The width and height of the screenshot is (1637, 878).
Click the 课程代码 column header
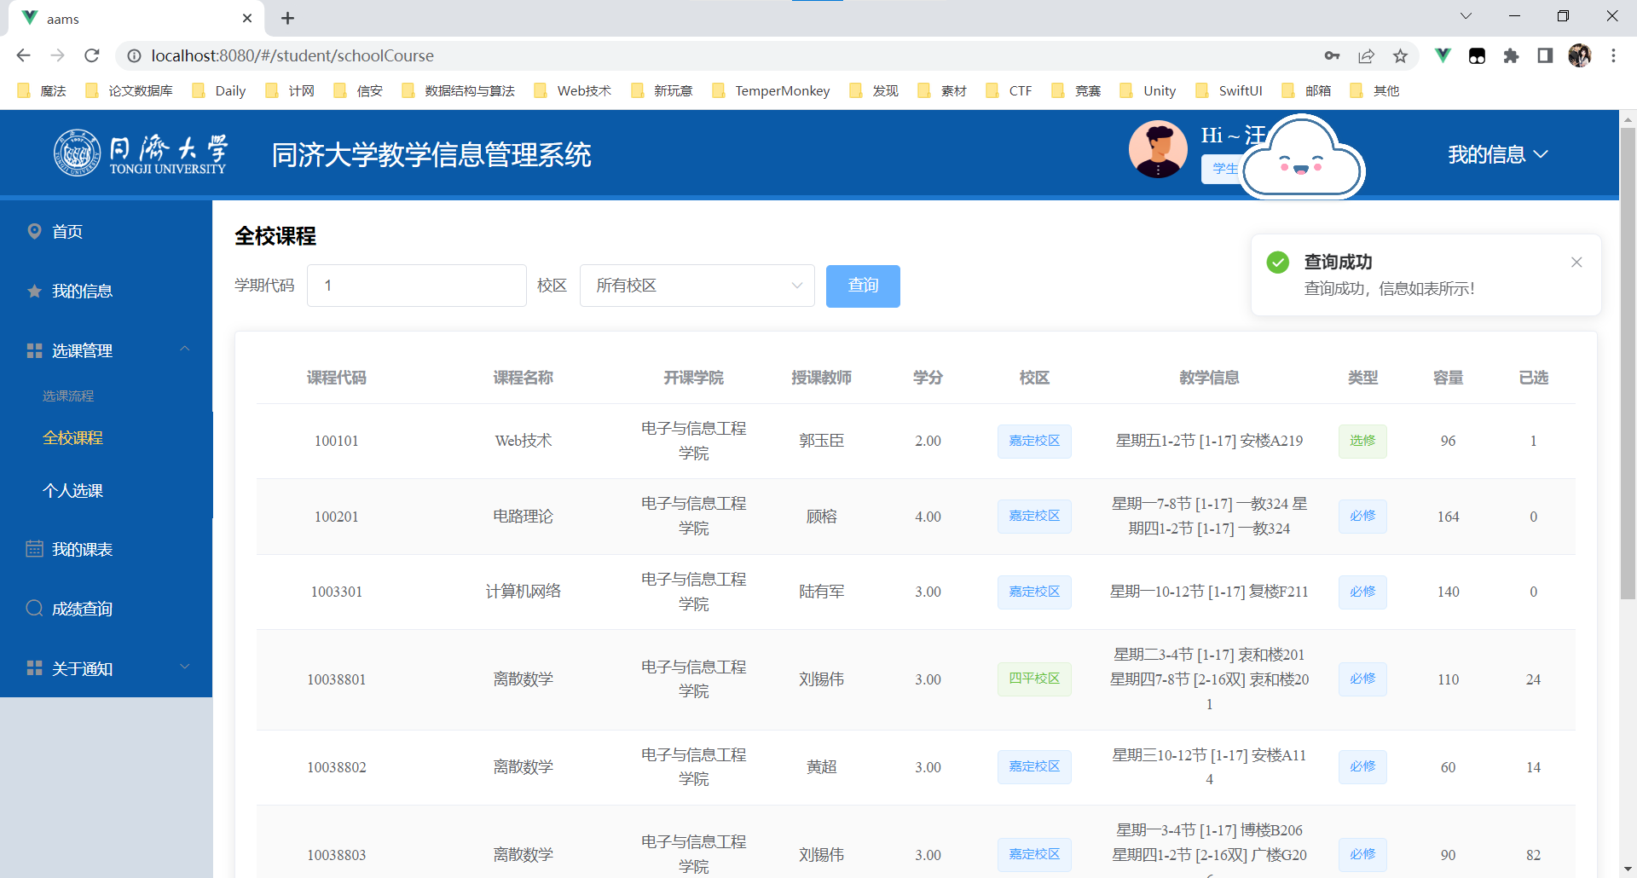click(337, 378)
